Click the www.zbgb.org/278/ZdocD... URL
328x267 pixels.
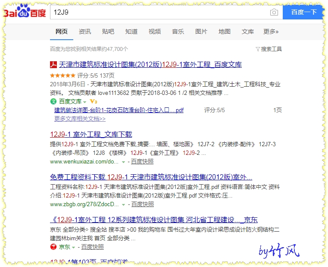pyautogui.click(x=84, y=204)
